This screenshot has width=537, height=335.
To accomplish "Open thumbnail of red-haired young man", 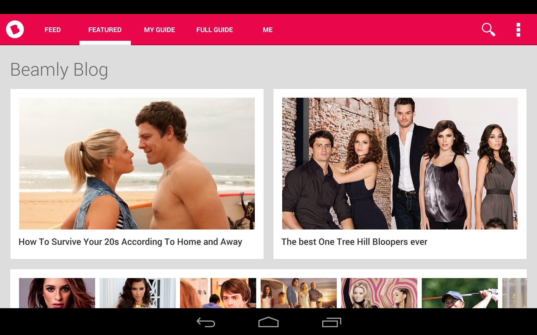I will 218,293.
